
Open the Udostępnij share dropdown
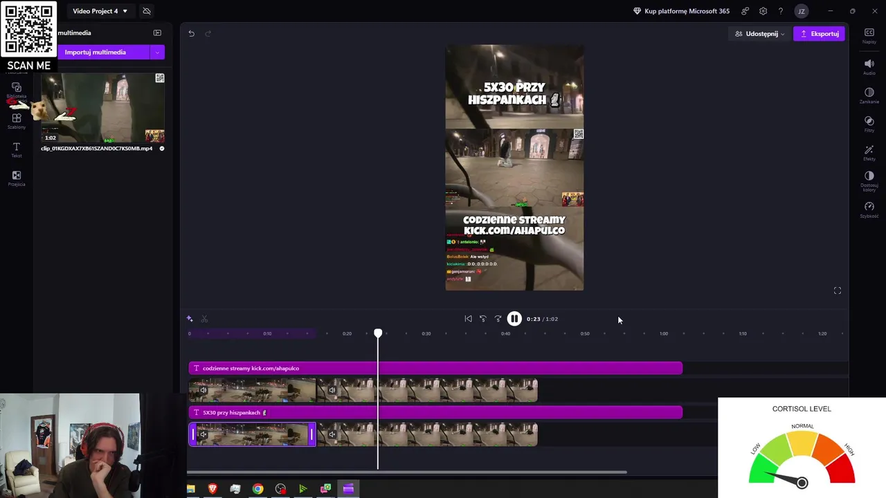click(760, 33)
